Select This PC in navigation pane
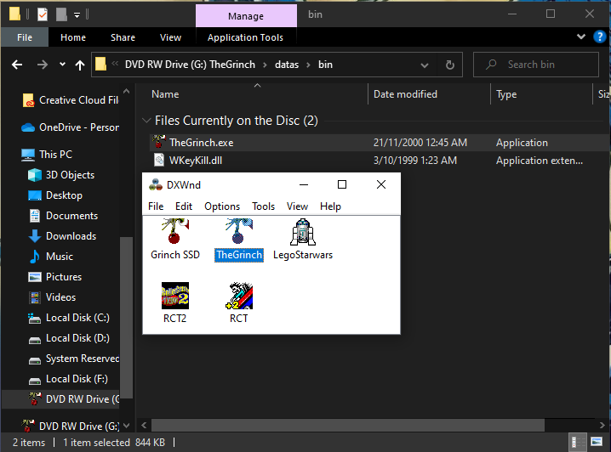The height and width of the screenshot is (452, 611). pos(47,155)
